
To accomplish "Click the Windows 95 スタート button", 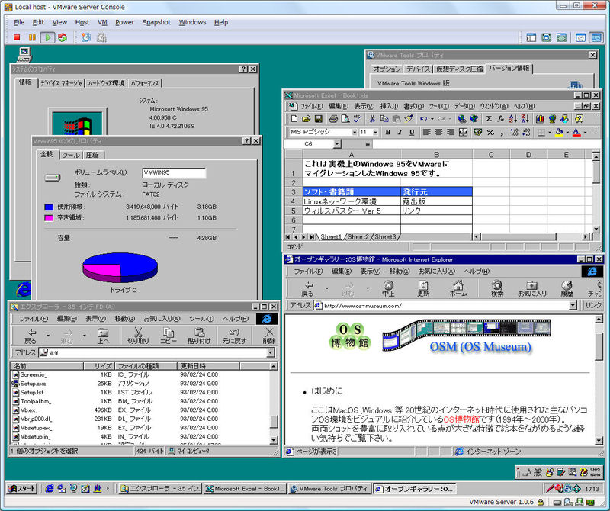I will coord(22,488).
